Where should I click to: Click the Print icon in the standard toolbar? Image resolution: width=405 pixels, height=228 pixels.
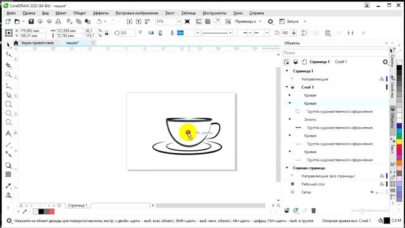click(58, 22)
